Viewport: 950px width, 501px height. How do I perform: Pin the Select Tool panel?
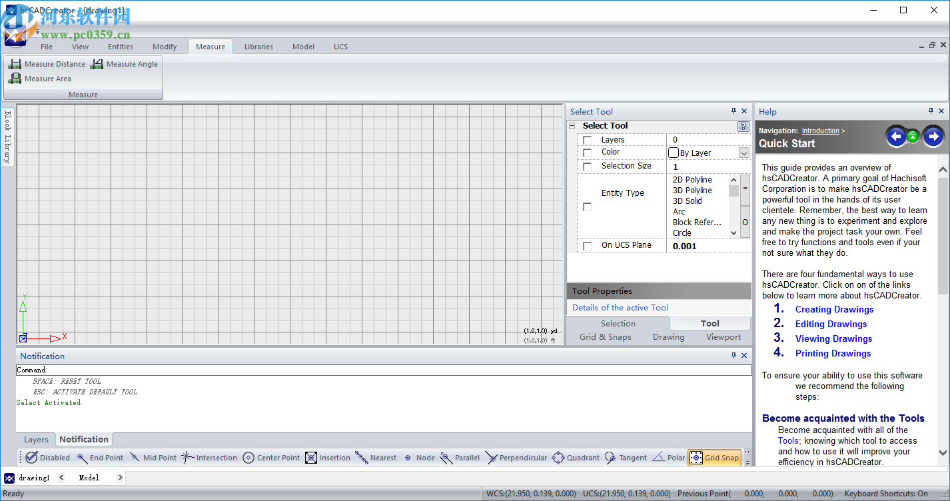734,111
